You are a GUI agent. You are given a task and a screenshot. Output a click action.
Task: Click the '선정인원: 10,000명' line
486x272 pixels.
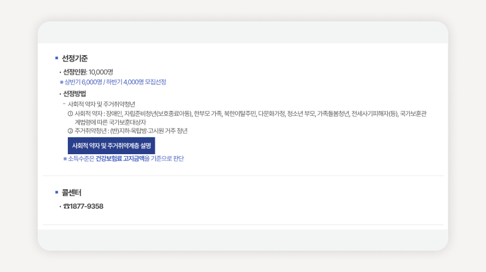point(88,72)
